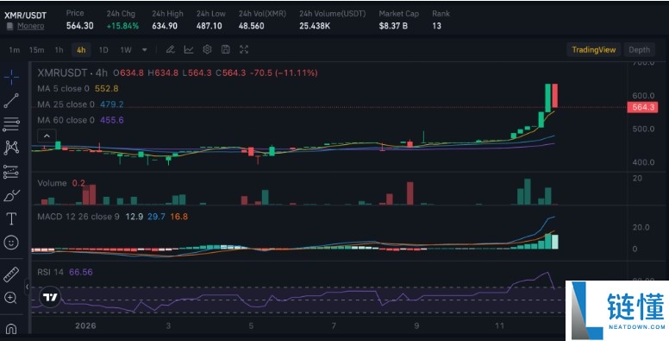Click the 24h High value 634.90
The height and width of the screenshot is (341, 669).
coord(165,26)
